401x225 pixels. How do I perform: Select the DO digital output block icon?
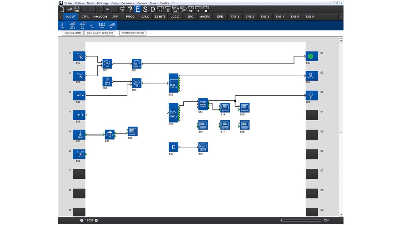pos(92,25)
